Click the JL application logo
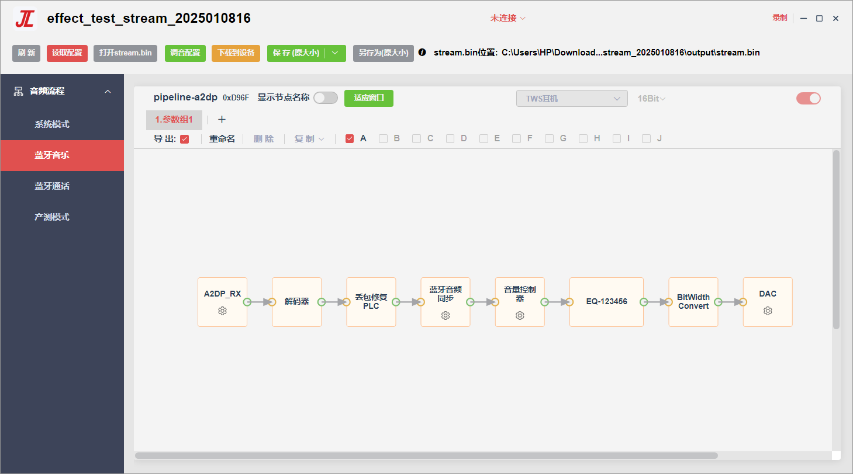The image size is (853, 474). pyautogui.click(x=25, y=19)
